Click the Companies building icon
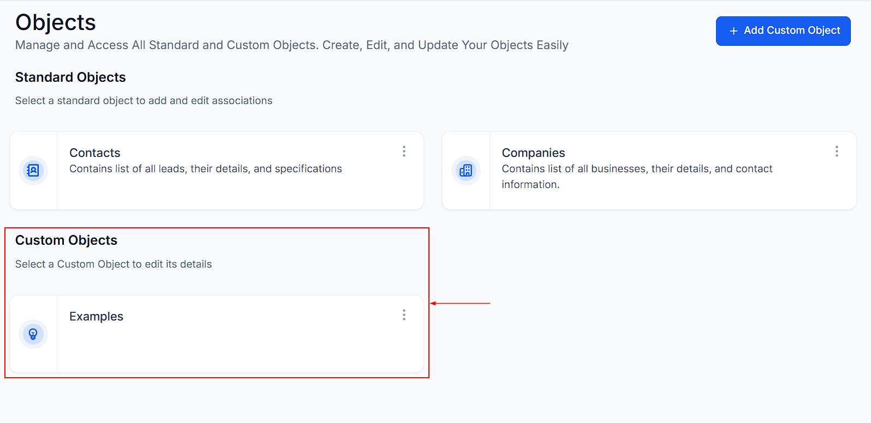 coord(466,171)
